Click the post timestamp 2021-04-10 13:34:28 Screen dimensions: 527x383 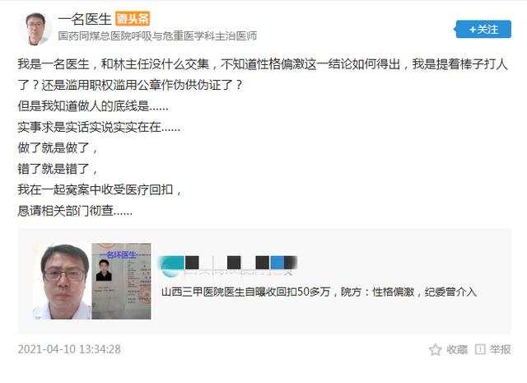coord(69,349)
